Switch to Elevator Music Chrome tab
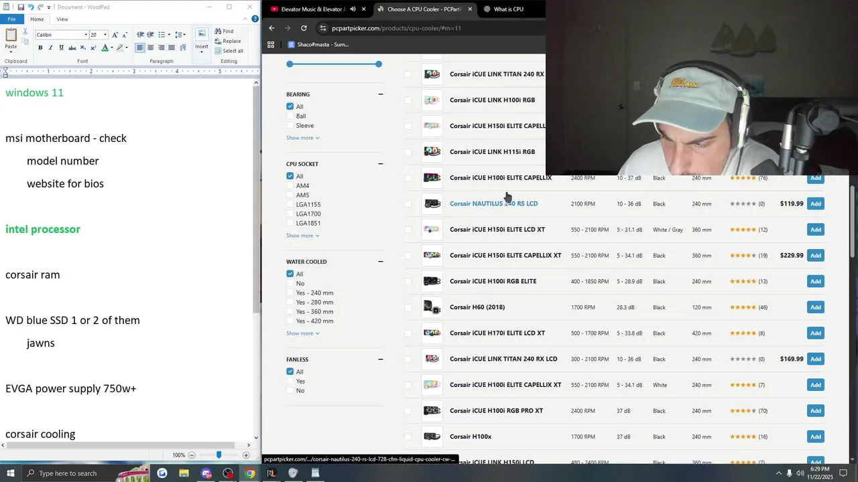This screenshot has width=858, height=482. coord(312,9)
